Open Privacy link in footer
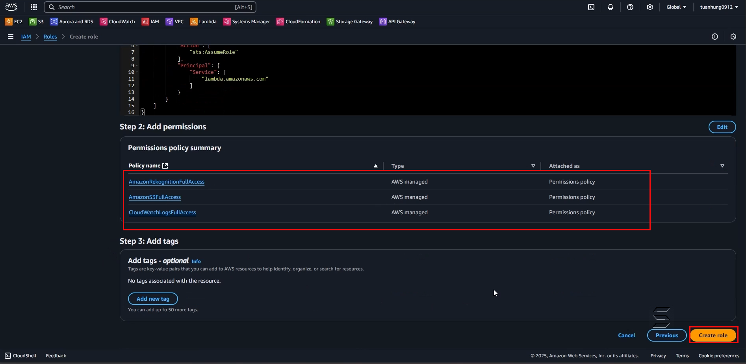 pos(658,356)
